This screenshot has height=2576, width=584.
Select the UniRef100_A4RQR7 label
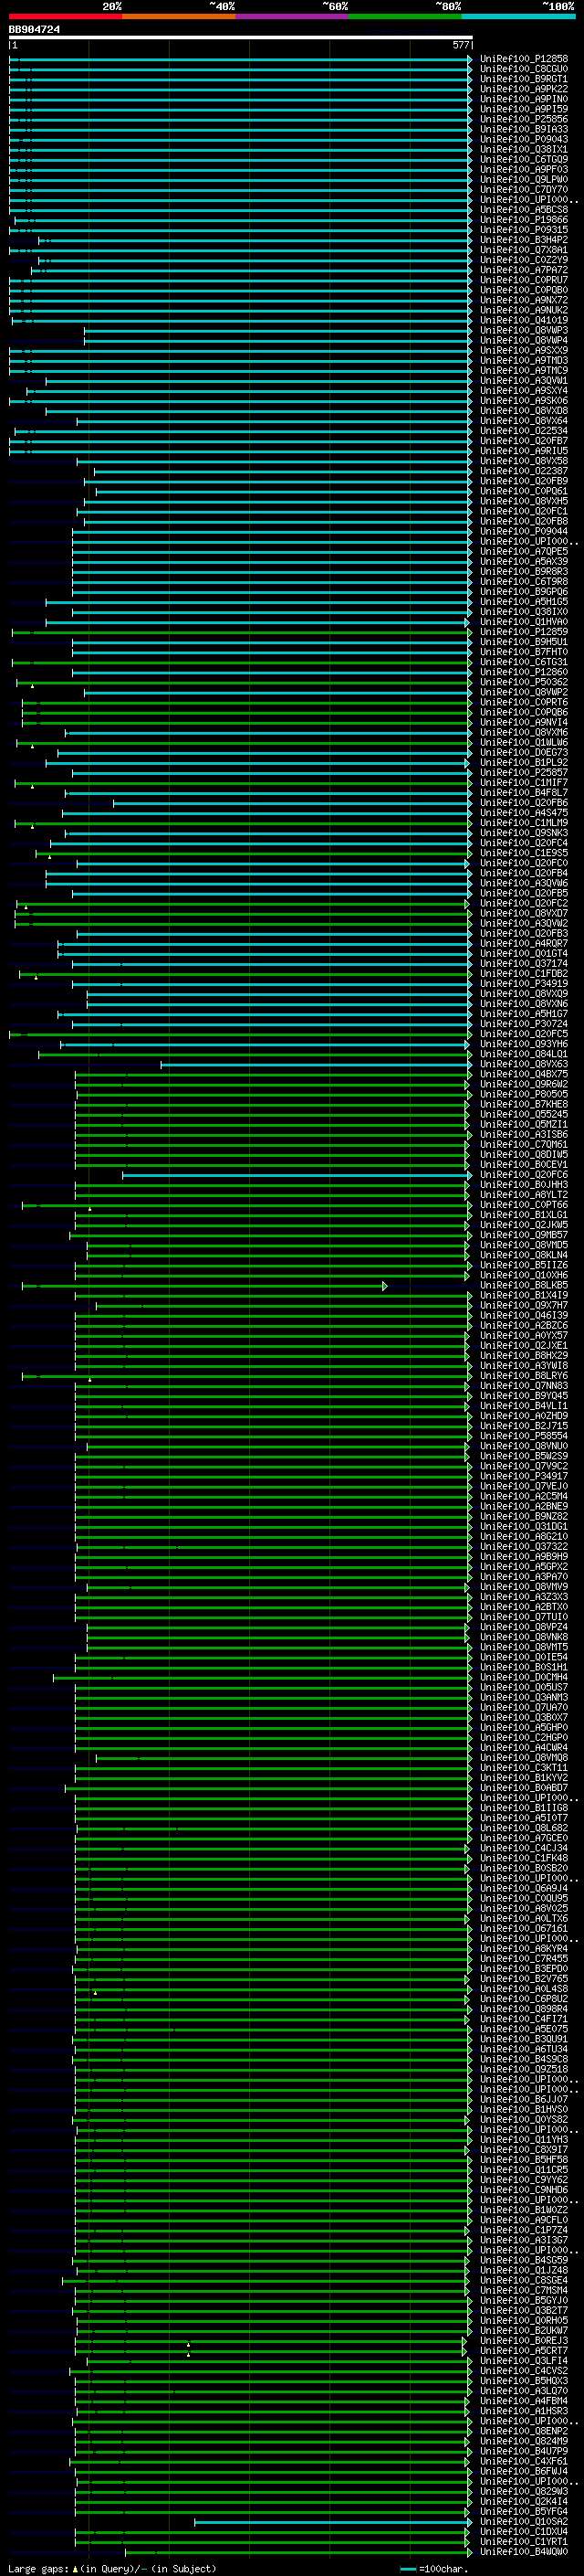tap(524, 944)
